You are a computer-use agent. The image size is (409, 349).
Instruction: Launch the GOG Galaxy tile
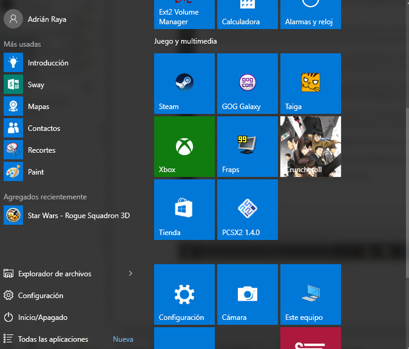247,84
